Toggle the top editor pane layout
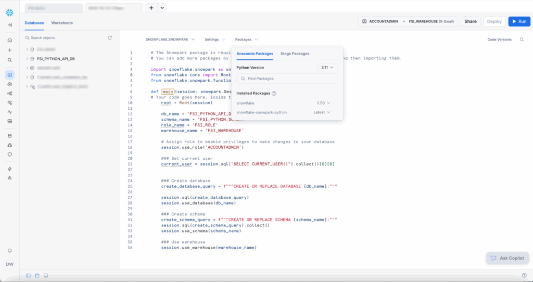The image size is (533, 282). tap(37, 275)
